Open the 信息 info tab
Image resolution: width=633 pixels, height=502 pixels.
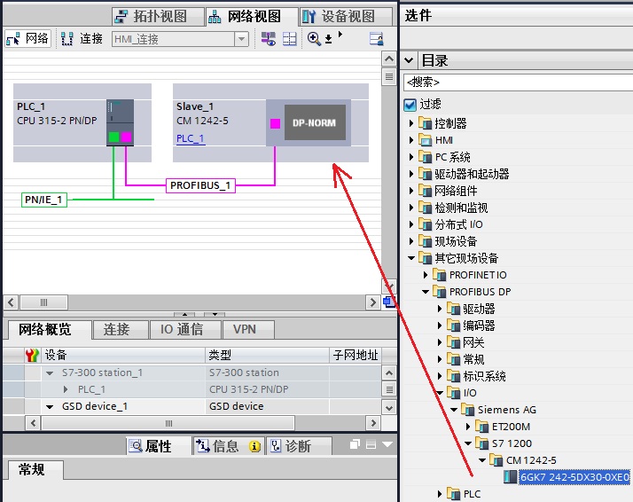click(229, 446)
